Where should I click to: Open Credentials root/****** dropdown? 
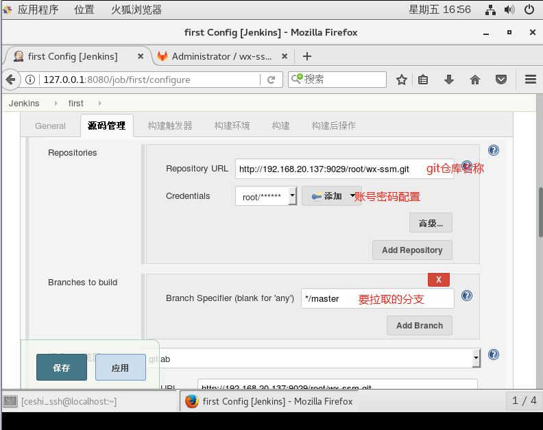tap(266, 196)
